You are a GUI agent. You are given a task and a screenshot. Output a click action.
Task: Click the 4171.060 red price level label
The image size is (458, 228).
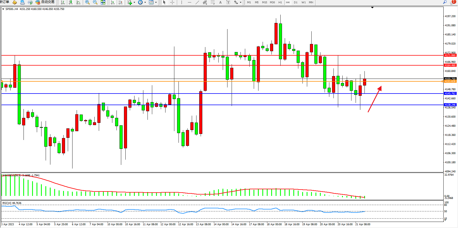pos(450,55)
